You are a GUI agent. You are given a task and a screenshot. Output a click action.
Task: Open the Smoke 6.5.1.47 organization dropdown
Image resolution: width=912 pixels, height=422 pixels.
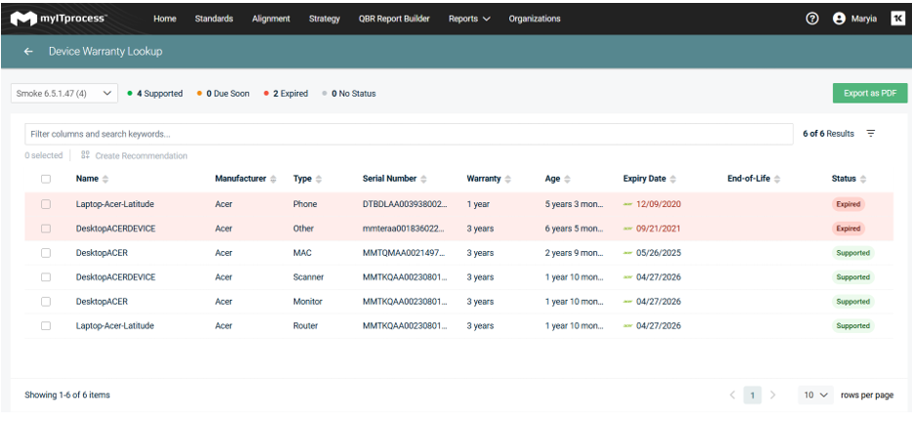[65, 94]
